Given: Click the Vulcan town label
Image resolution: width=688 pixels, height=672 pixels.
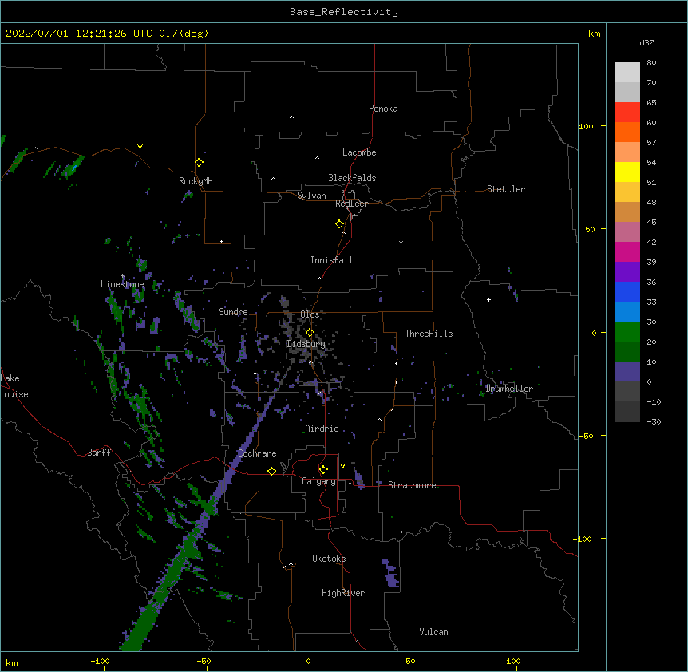Looking at the screenshot, I should [433, 632].
